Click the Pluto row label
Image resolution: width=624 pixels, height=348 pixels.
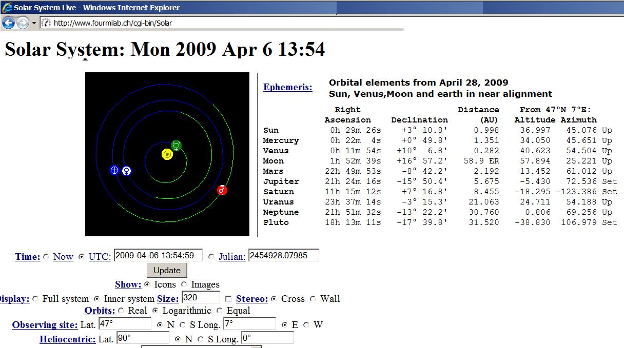click(276, 222)
